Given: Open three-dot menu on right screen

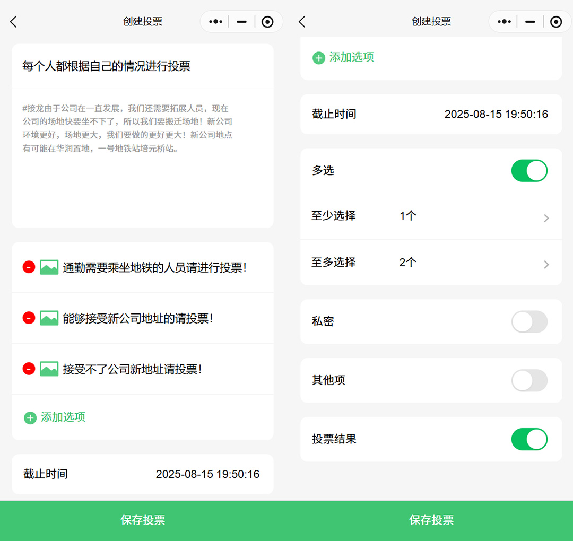Looking at the screenshot, I should [504, 22].
